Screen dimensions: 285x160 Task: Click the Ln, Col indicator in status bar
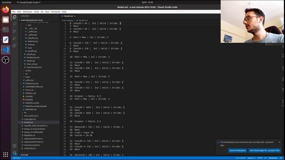pyautogui.click(x=240, y=158)
